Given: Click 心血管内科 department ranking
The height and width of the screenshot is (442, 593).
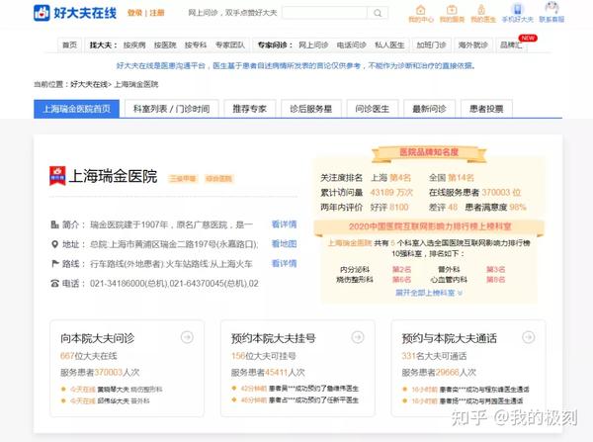Looking at the screenshot, I should (x=449, y=280).
